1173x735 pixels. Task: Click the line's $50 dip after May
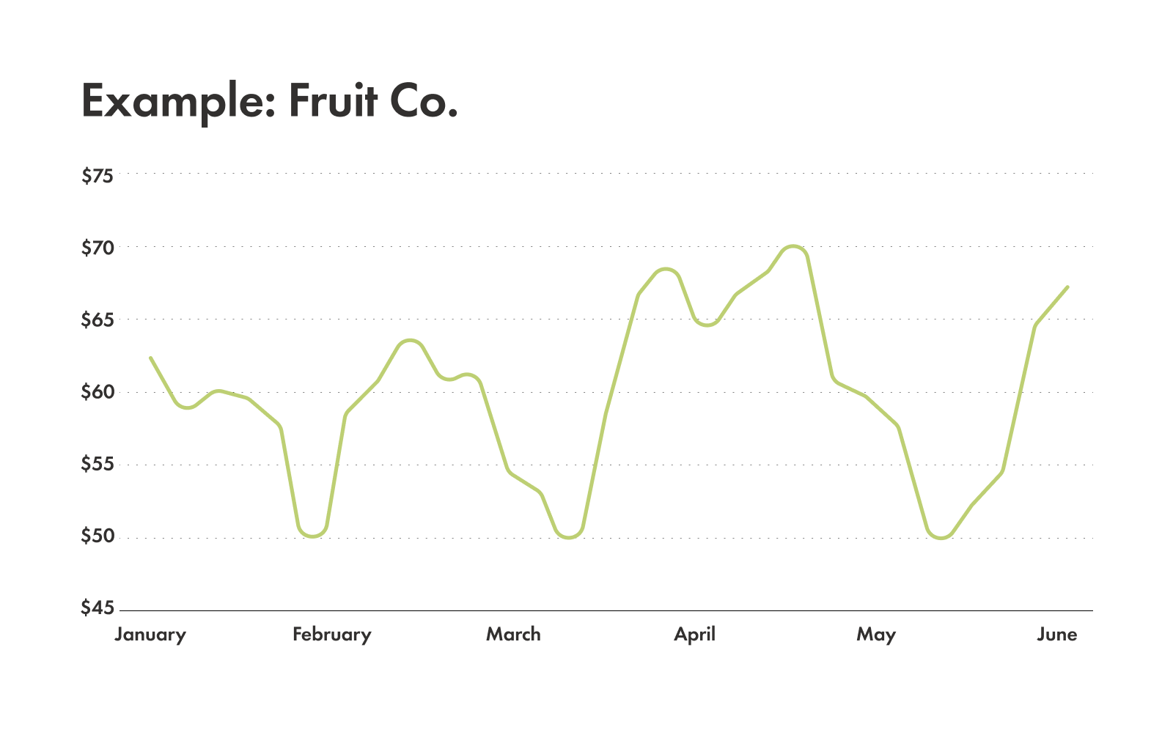pos(941,537)
